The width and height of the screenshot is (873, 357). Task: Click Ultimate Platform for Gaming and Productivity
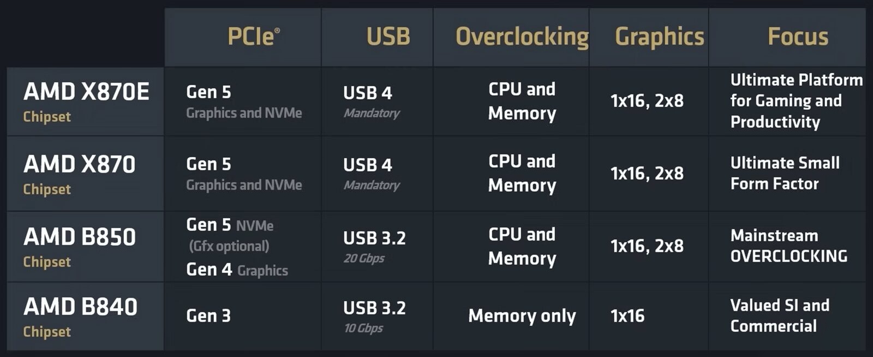pos(796,101)
